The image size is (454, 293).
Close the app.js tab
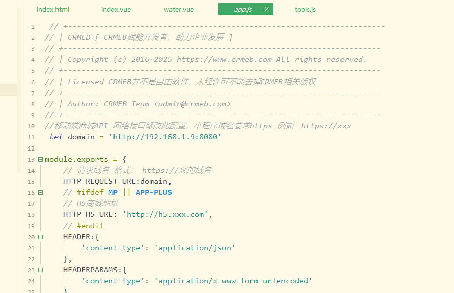pos(267,9)
